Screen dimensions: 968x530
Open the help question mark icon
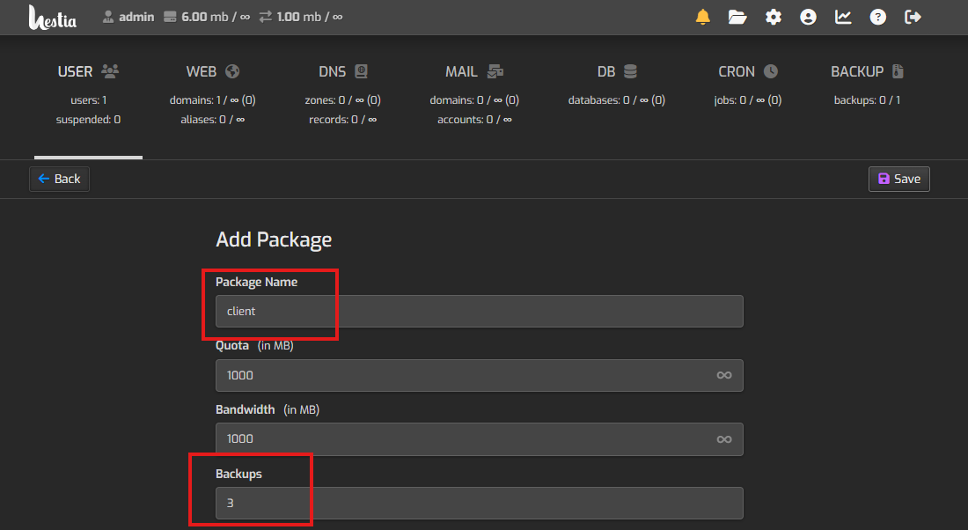(877, 18)
